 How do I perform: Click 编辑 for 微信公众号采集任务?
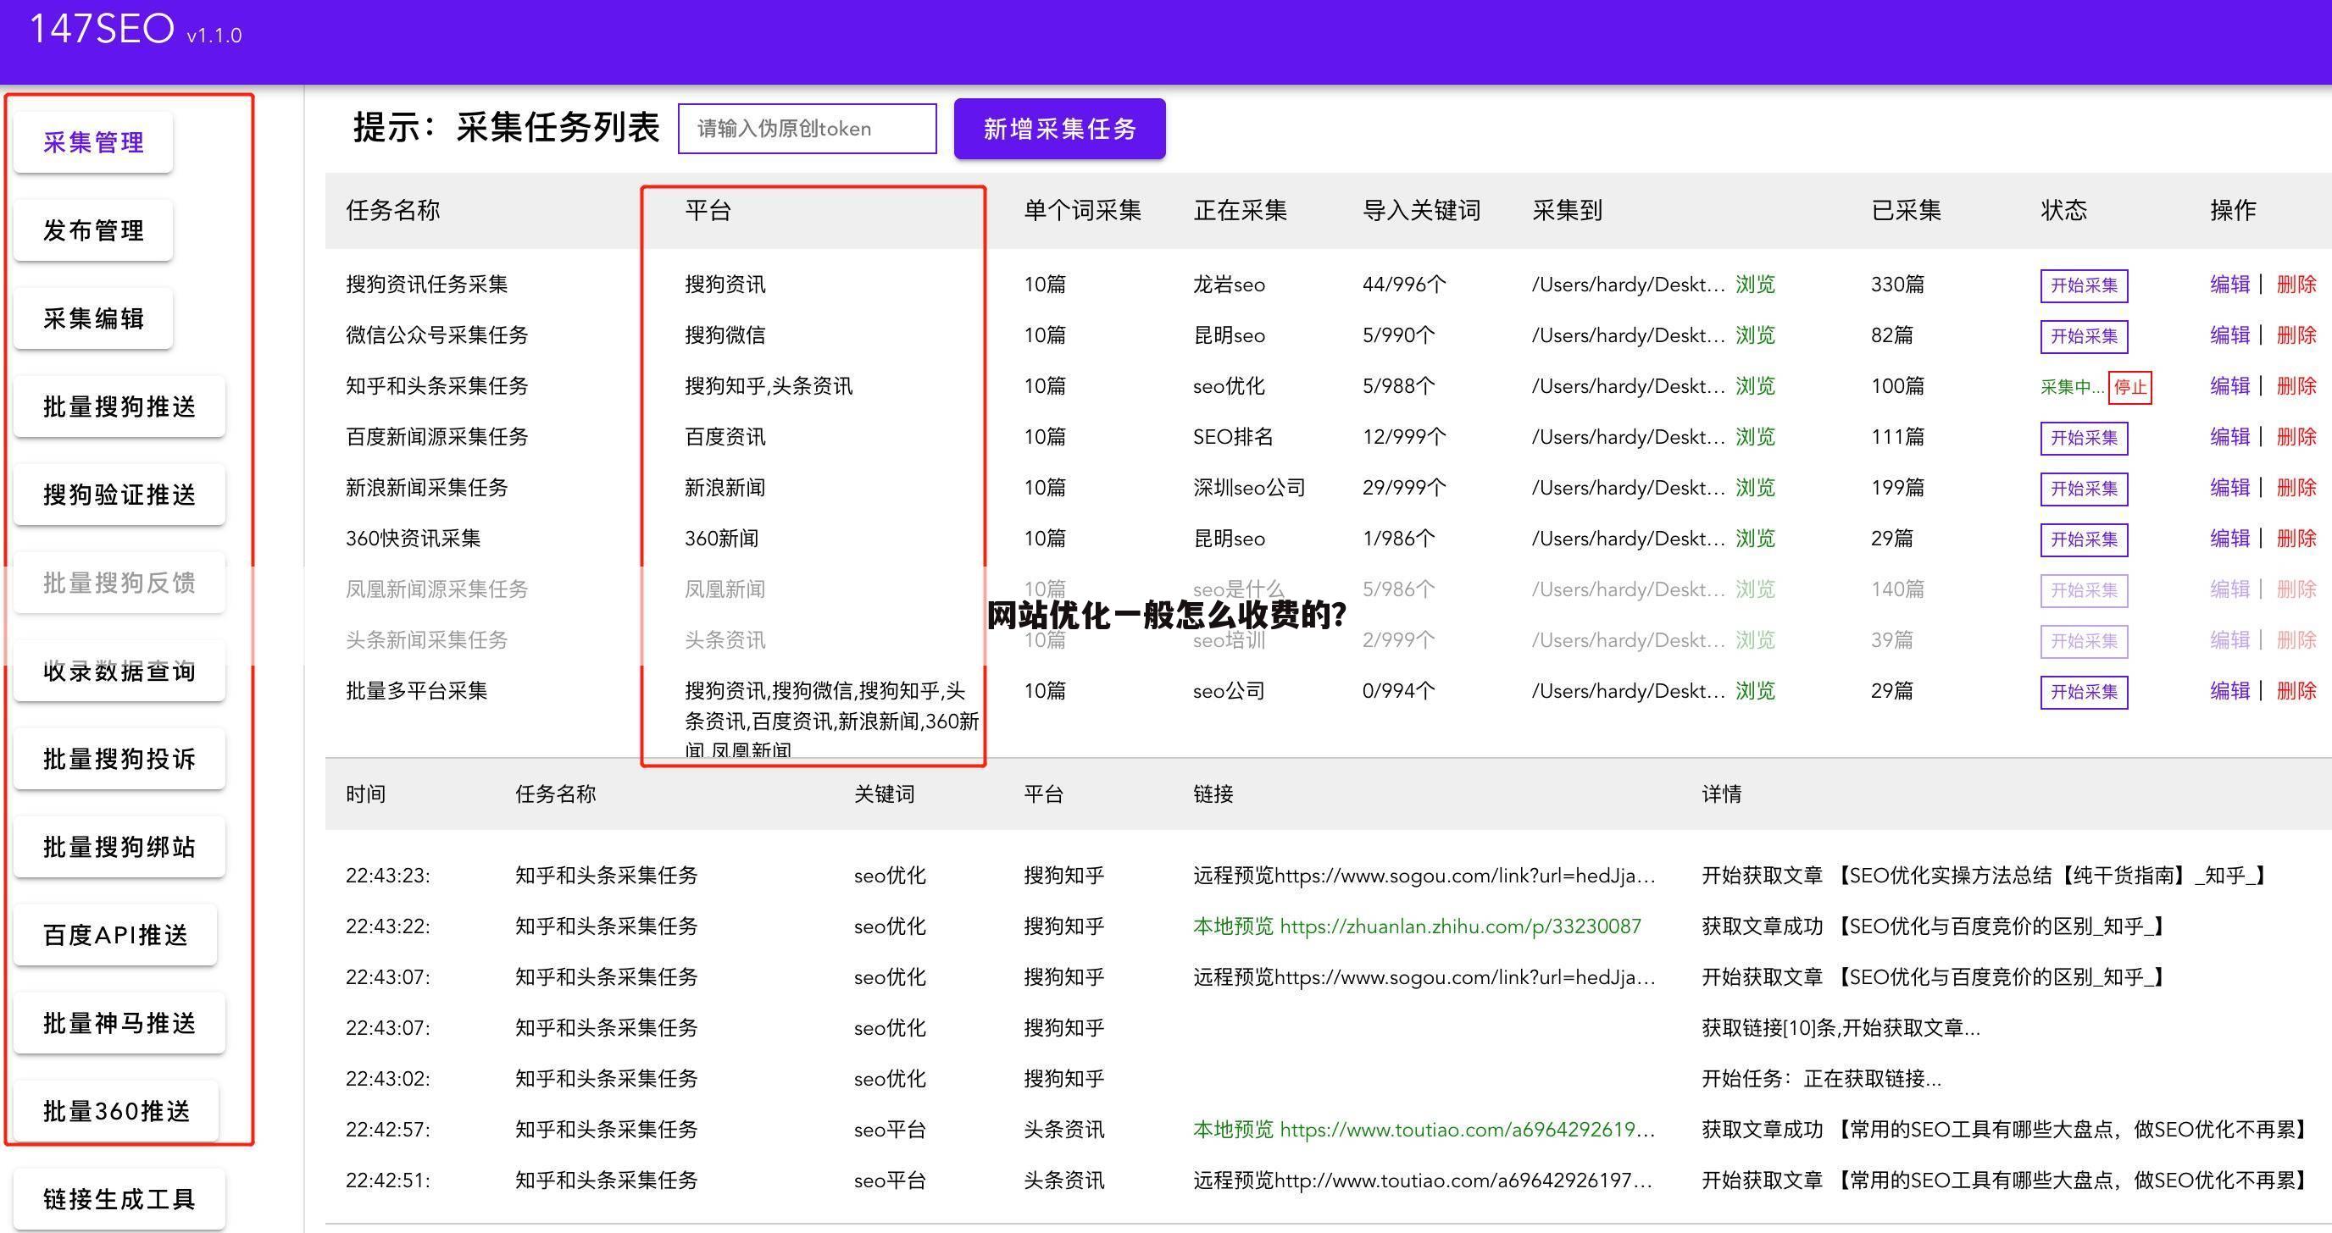2229,335
